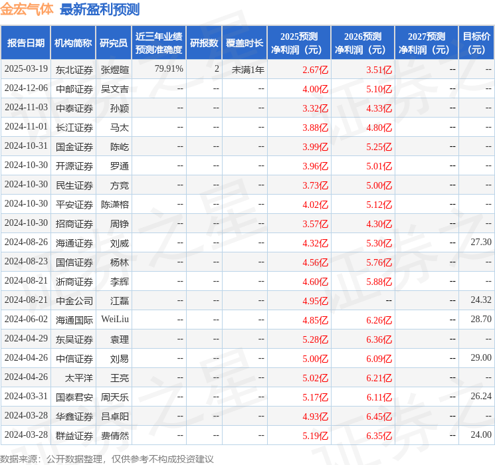This screenshot has width=495, height=465.
Task: Click the 5.25亿 forecast value
Action: pyautogui.click(x=379, y=147)
